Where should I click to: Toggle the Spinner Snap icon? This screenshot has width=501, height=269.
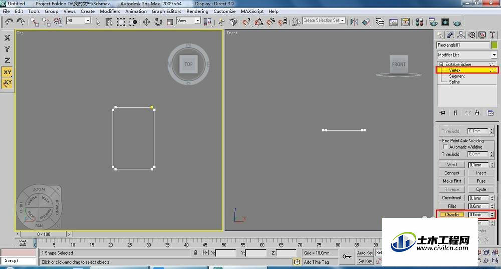[282, 22]
